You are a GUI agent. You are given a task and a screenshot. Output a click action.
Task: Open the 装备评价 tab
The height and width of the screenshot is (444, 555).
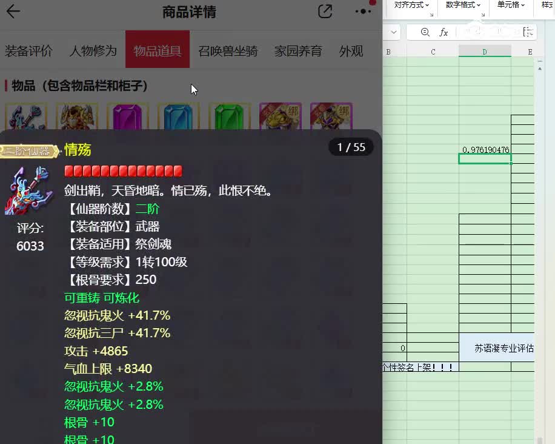pyautogui.click(x=28, y=51)
